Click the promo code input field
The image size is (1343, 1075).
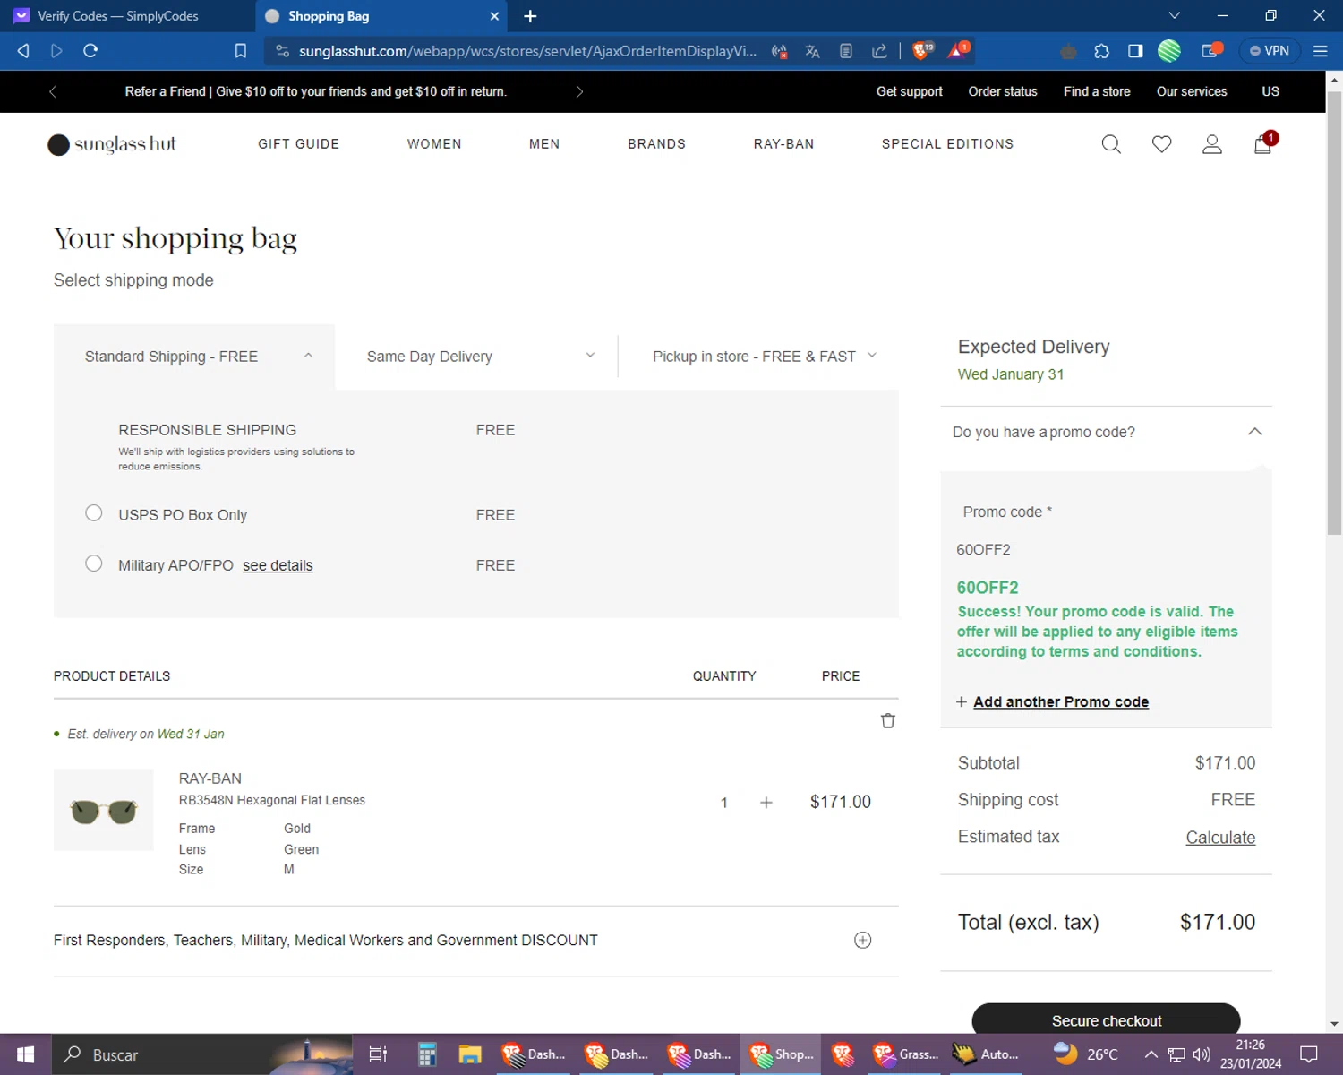[x=1106, y=550]
